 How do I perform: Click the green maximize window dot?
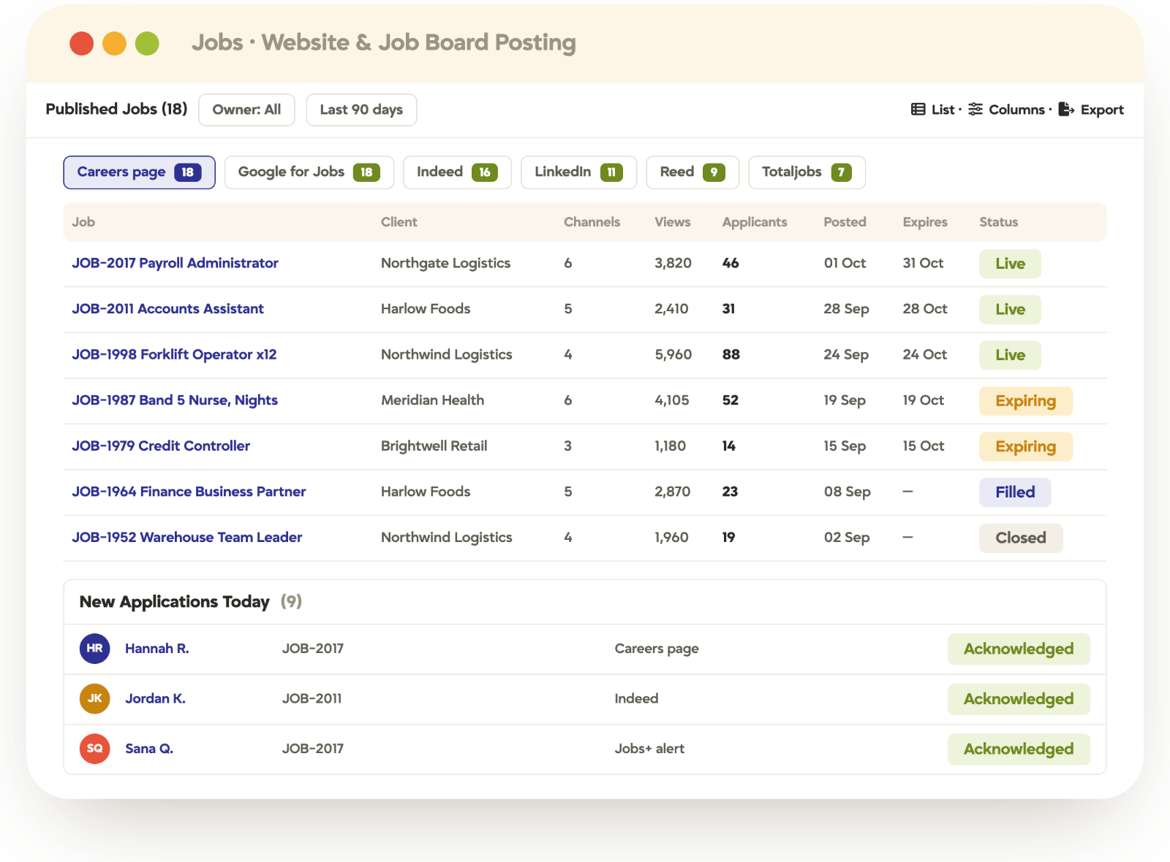point(147,44)
